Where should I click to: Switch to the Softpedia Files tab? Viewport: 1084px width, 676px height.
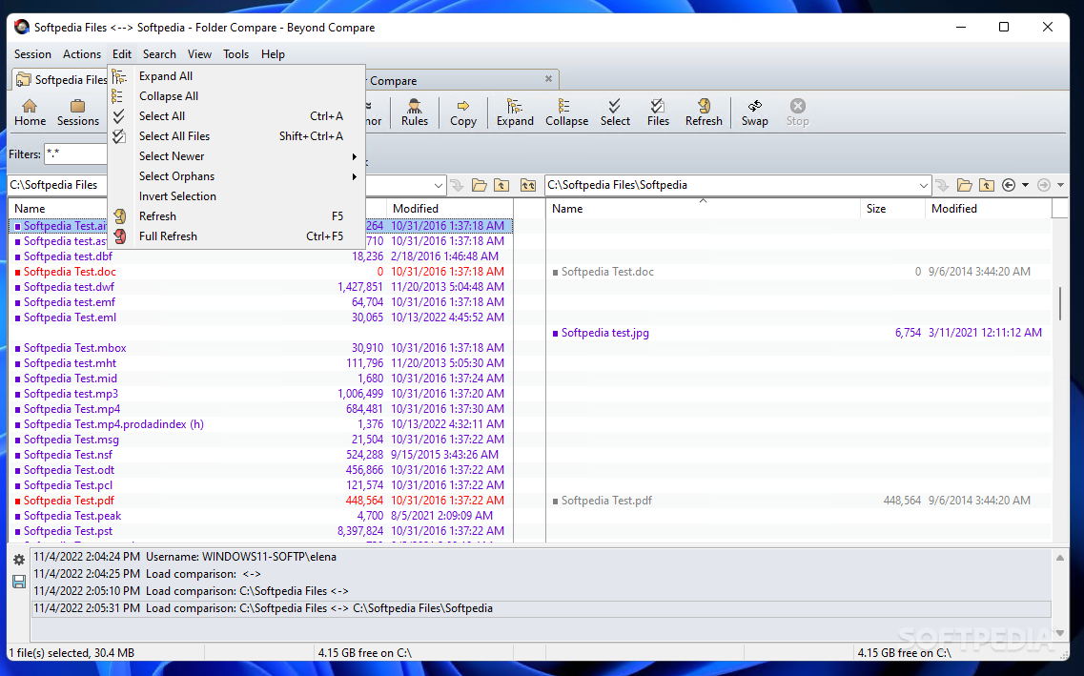[61, 79]
